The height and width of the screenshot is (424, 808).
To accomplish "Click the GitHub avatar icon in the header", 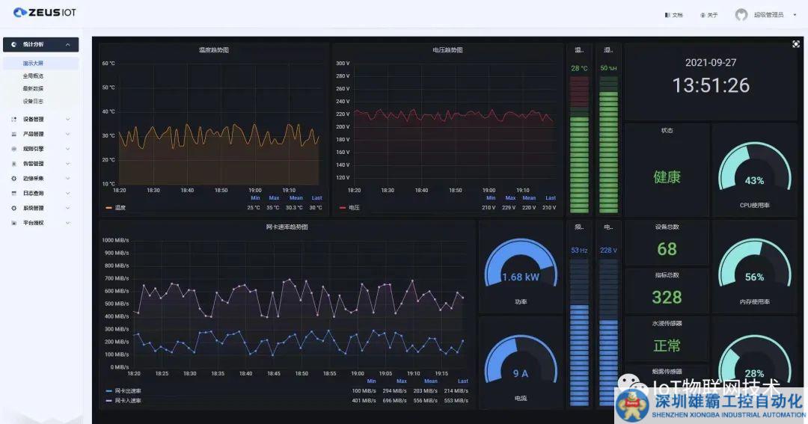I will [741, 15].
